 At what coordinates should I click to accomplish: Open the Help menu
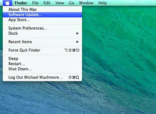click(x=102, y=3)
